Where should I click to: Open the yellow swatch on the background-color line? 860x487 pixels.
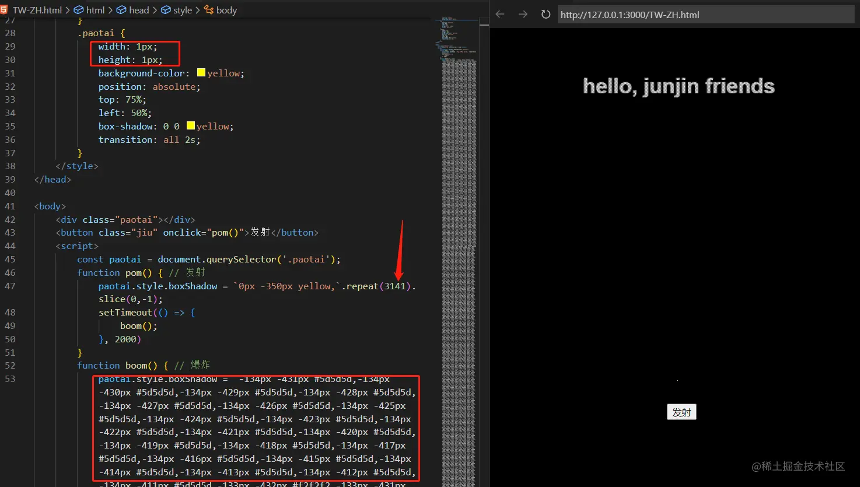point(201,73)
